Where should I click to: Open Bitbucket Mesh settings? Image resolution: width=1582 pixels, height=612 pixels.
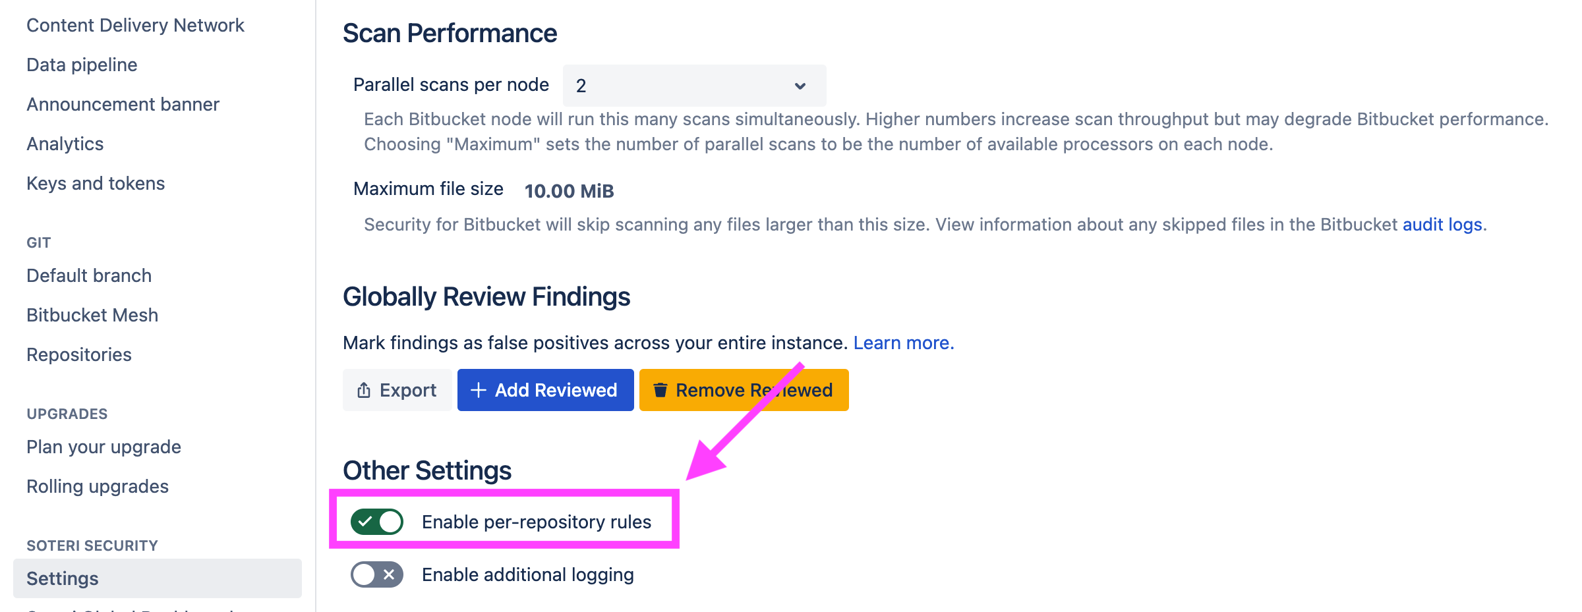click(92, 315)
